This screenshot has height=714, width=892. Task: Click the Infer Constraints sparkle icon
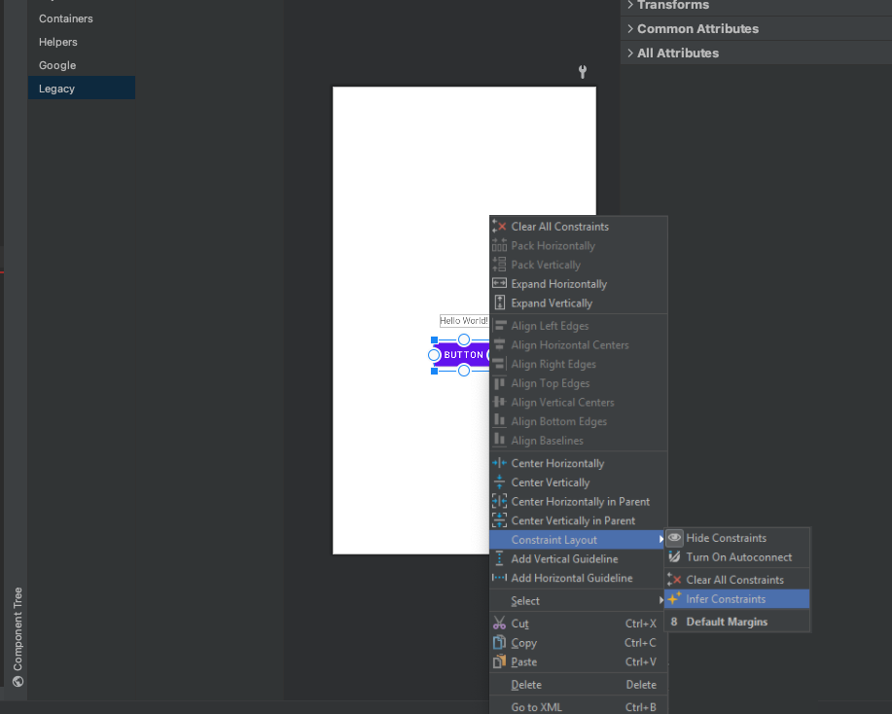click(675, 598)
